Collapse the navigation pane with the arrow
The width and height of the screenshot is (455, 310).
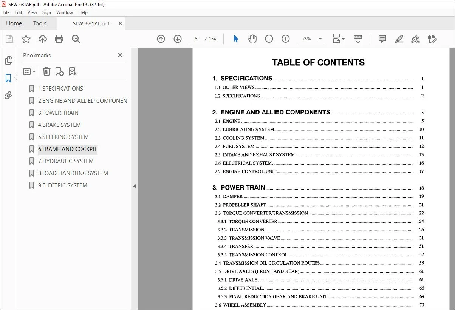click(x=135, y=186)
